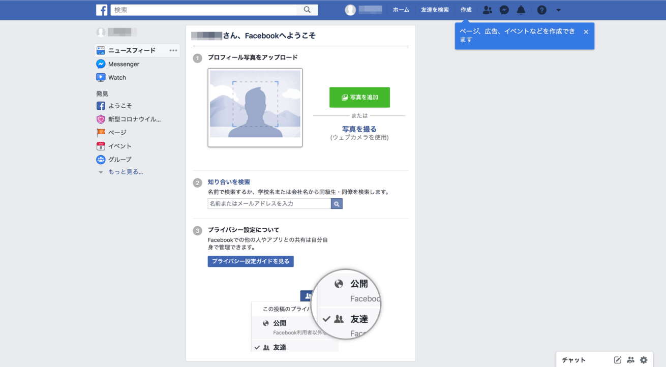Click the Facebook logo in the top bar
This screenshot has width=666, height=367.
coord(102,10)
